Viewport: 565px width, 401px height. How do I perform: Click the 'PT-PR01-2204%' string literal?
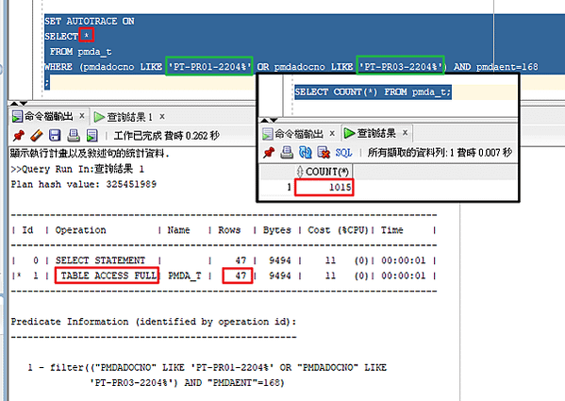(209, 67)
